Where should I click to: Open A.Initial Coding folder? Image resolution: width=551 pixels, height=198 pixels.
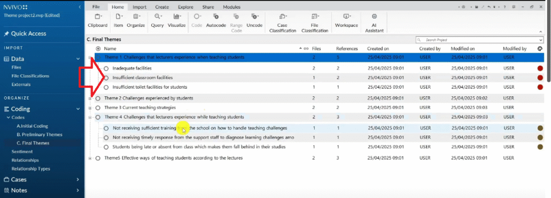(x=32, y=126)
